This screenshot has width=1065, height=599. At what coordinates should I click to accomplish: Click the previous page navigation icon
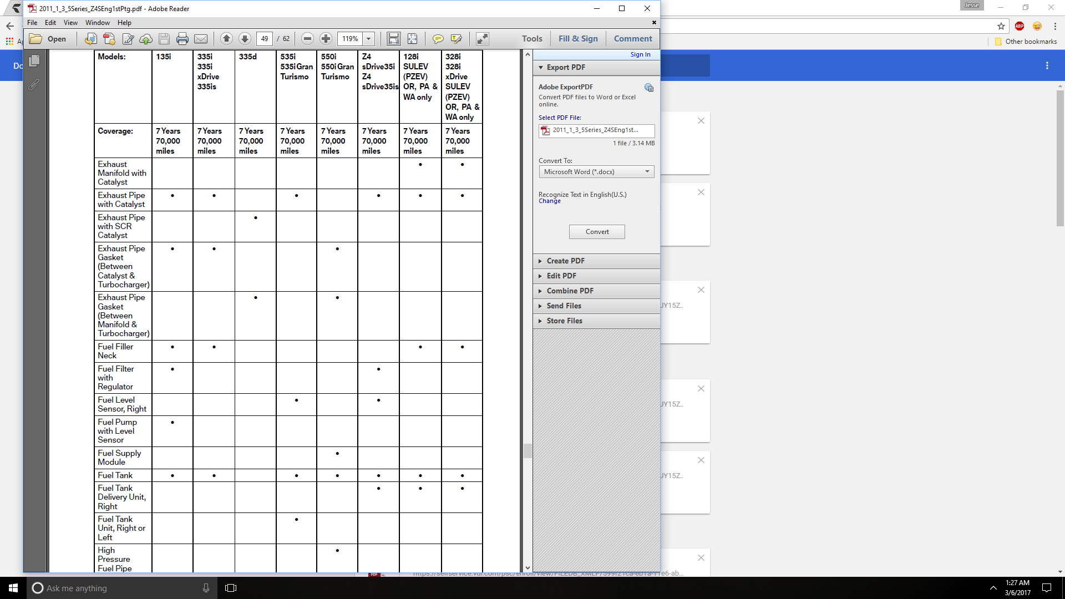[227, 38]
